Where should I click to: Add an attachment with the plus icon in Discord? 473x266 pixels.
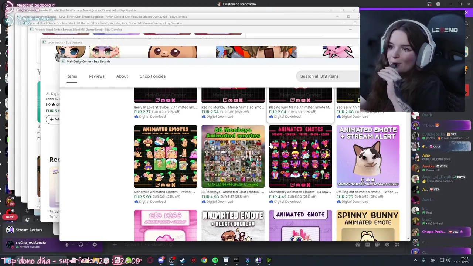pos(115,245)
